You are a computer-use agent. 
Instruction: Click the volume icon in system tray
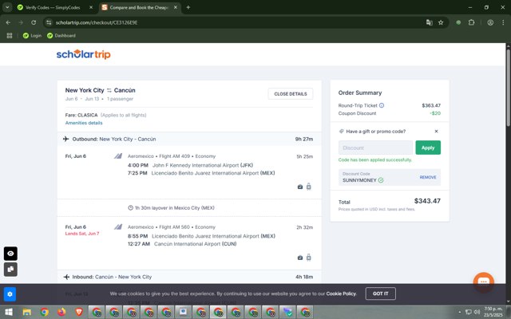click(x=477, y=312)
